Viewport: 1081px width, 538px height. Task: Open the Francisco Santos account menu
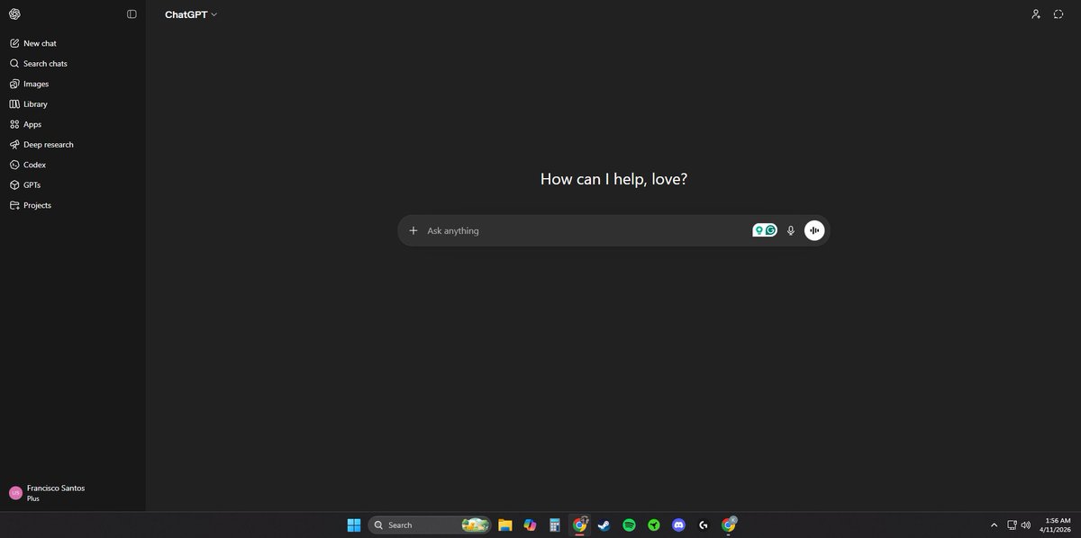tap(72, 493)
